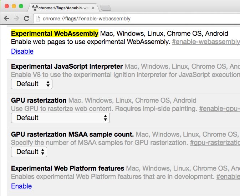Reload the chrome flags page
The image size is (240, 196).
click(27, 18)
